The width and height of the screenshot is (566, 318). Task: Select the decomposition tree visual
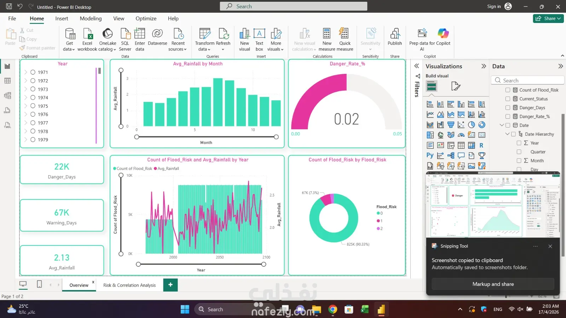pyautogui.click(x=451, y=155)
